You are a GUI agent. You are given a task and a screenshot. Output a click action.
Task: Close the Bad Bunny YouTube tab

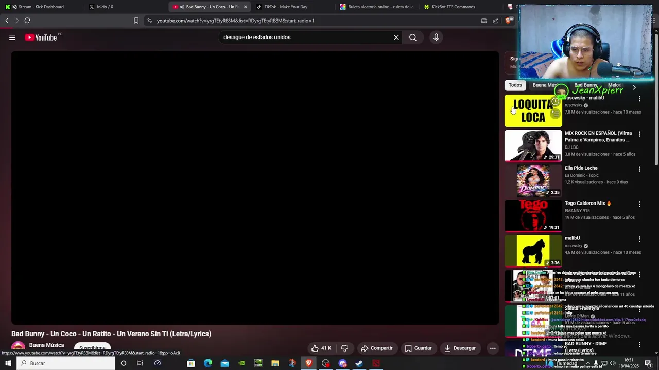pyautogui.click(x=245, y=7)
